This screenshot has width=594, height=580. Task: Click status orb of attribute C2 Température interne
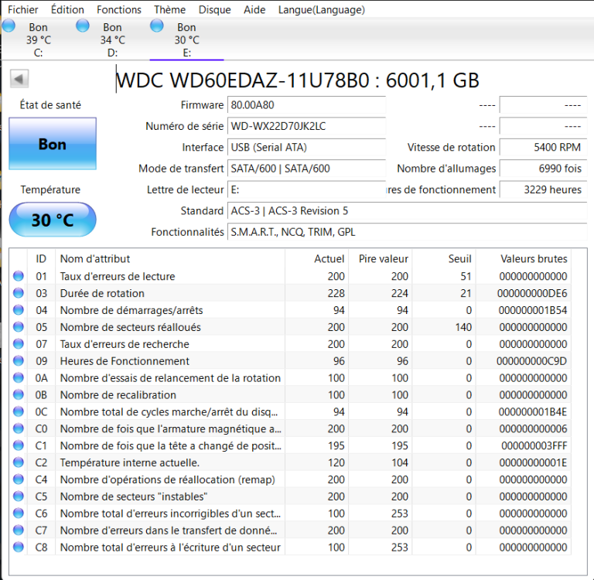click(19, 462)
